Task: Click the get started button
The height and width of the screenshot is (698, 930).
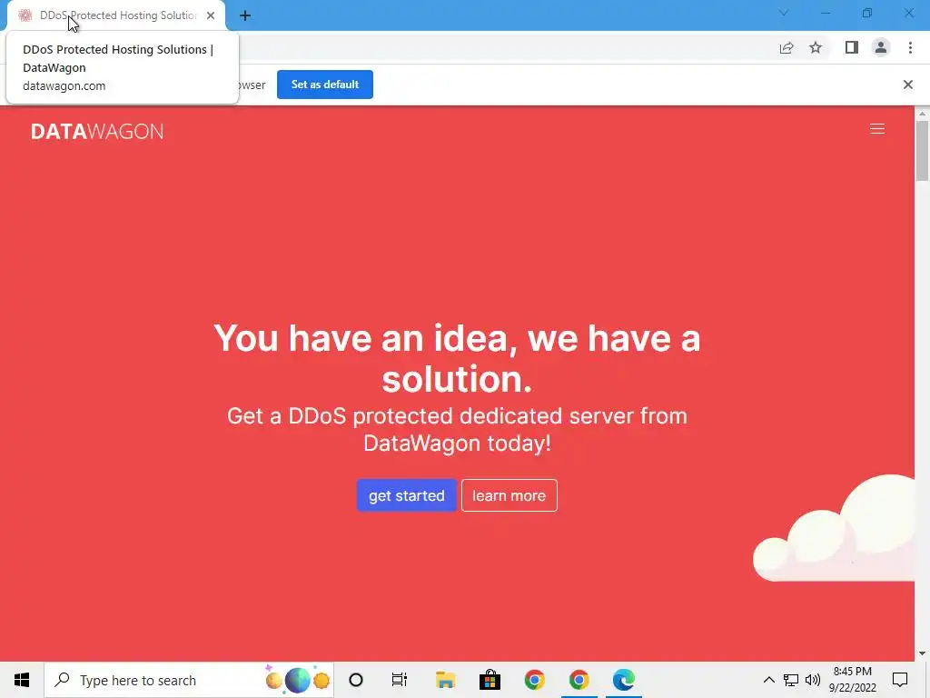Action: 406,495
